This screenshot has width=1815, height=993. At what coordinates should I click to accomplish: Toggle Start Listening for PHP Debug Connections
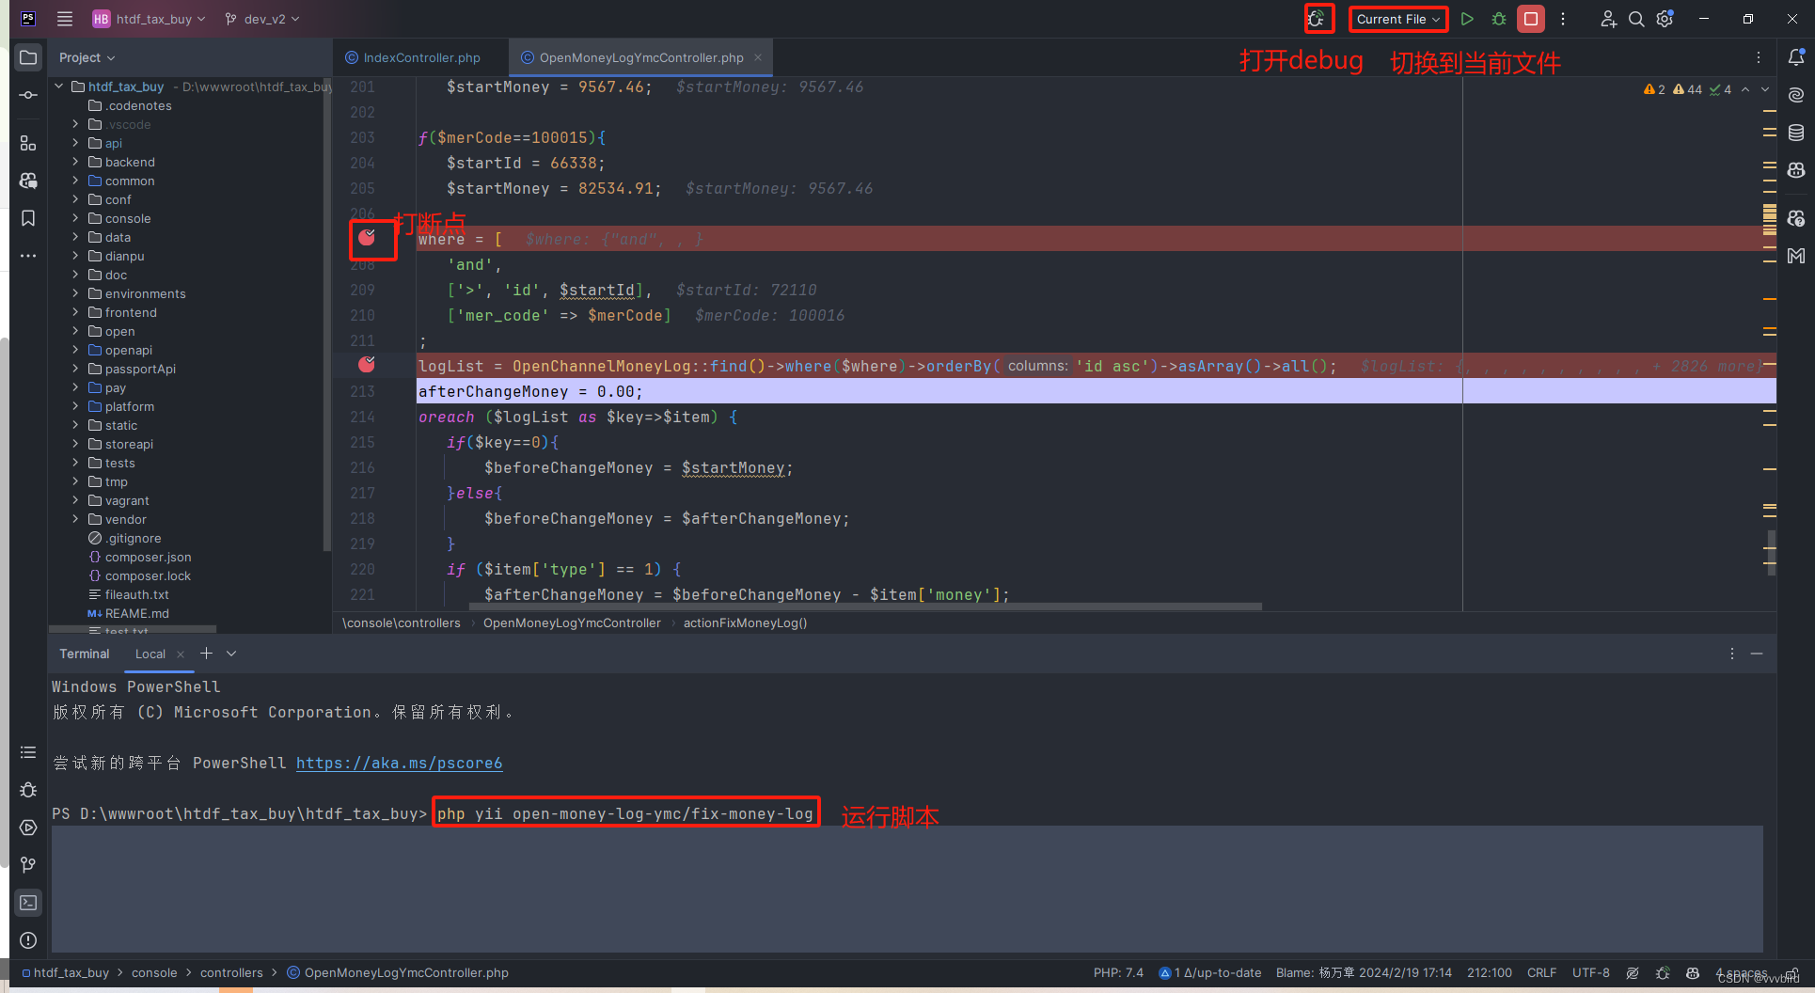click(x=1319, y=19)
